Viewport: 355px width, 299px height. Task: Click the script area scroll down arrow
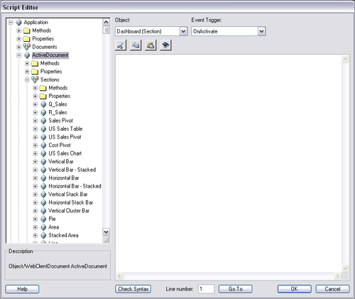tap(345, 268)
